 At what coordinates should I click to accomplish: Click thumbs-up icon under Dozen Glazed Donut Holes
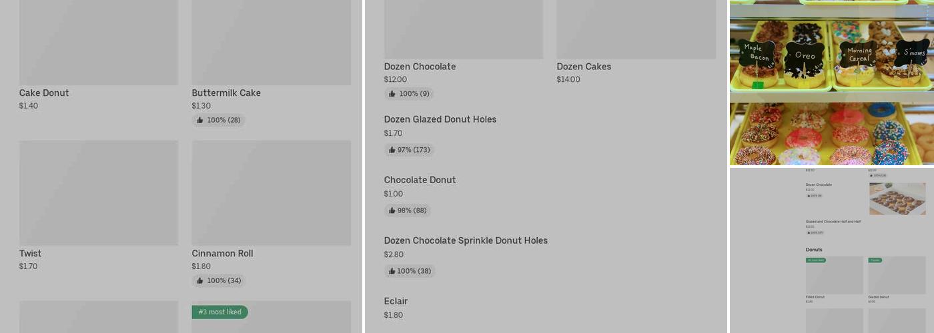click(x=392, y=150)
